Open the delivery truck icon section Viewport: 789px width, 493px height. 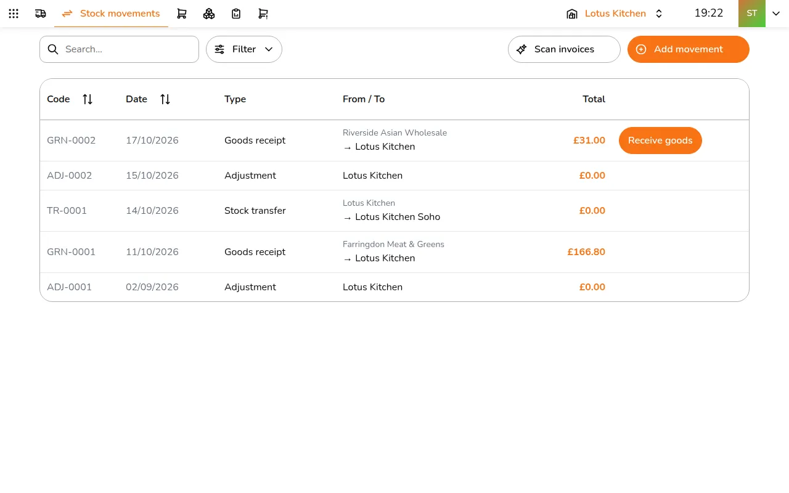click(x=41, y=14)
